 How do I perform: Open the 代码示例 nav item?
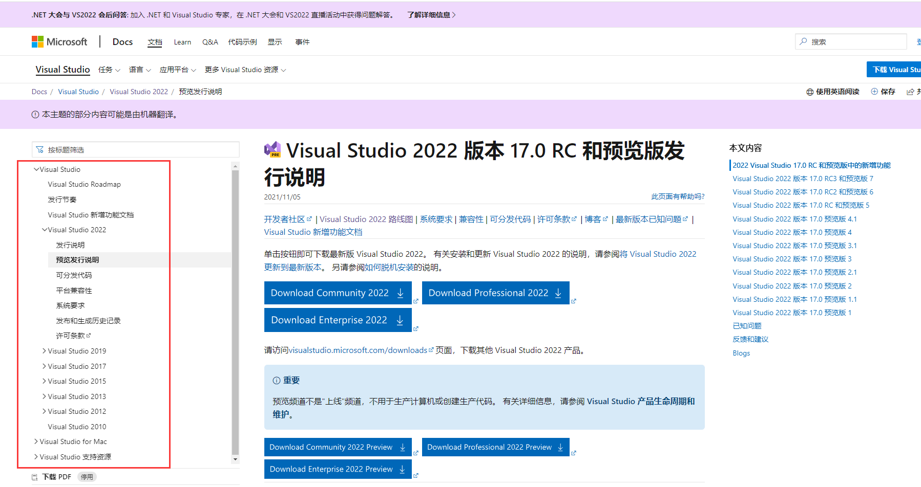[x=242, y=42]
